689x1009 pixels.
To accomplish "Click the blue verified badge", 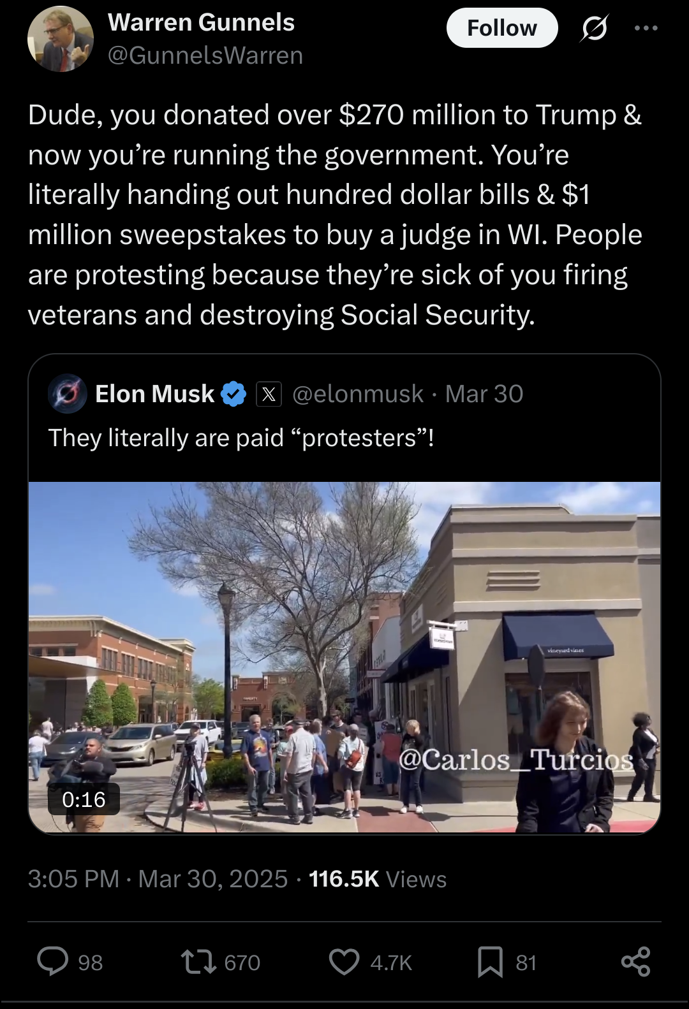I will pyautogui.click(x=233, y=394).
